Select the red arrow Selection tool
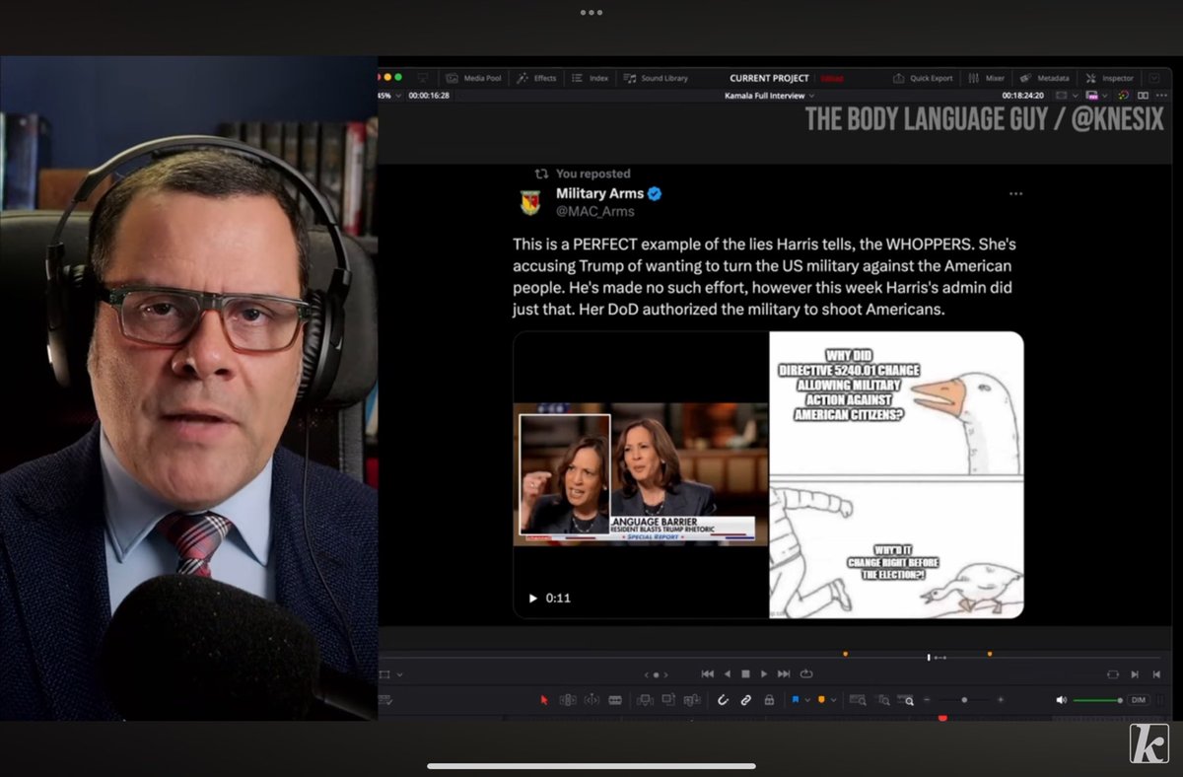The height and width of the screenshot is (777, 1183). tap(544, 700)
